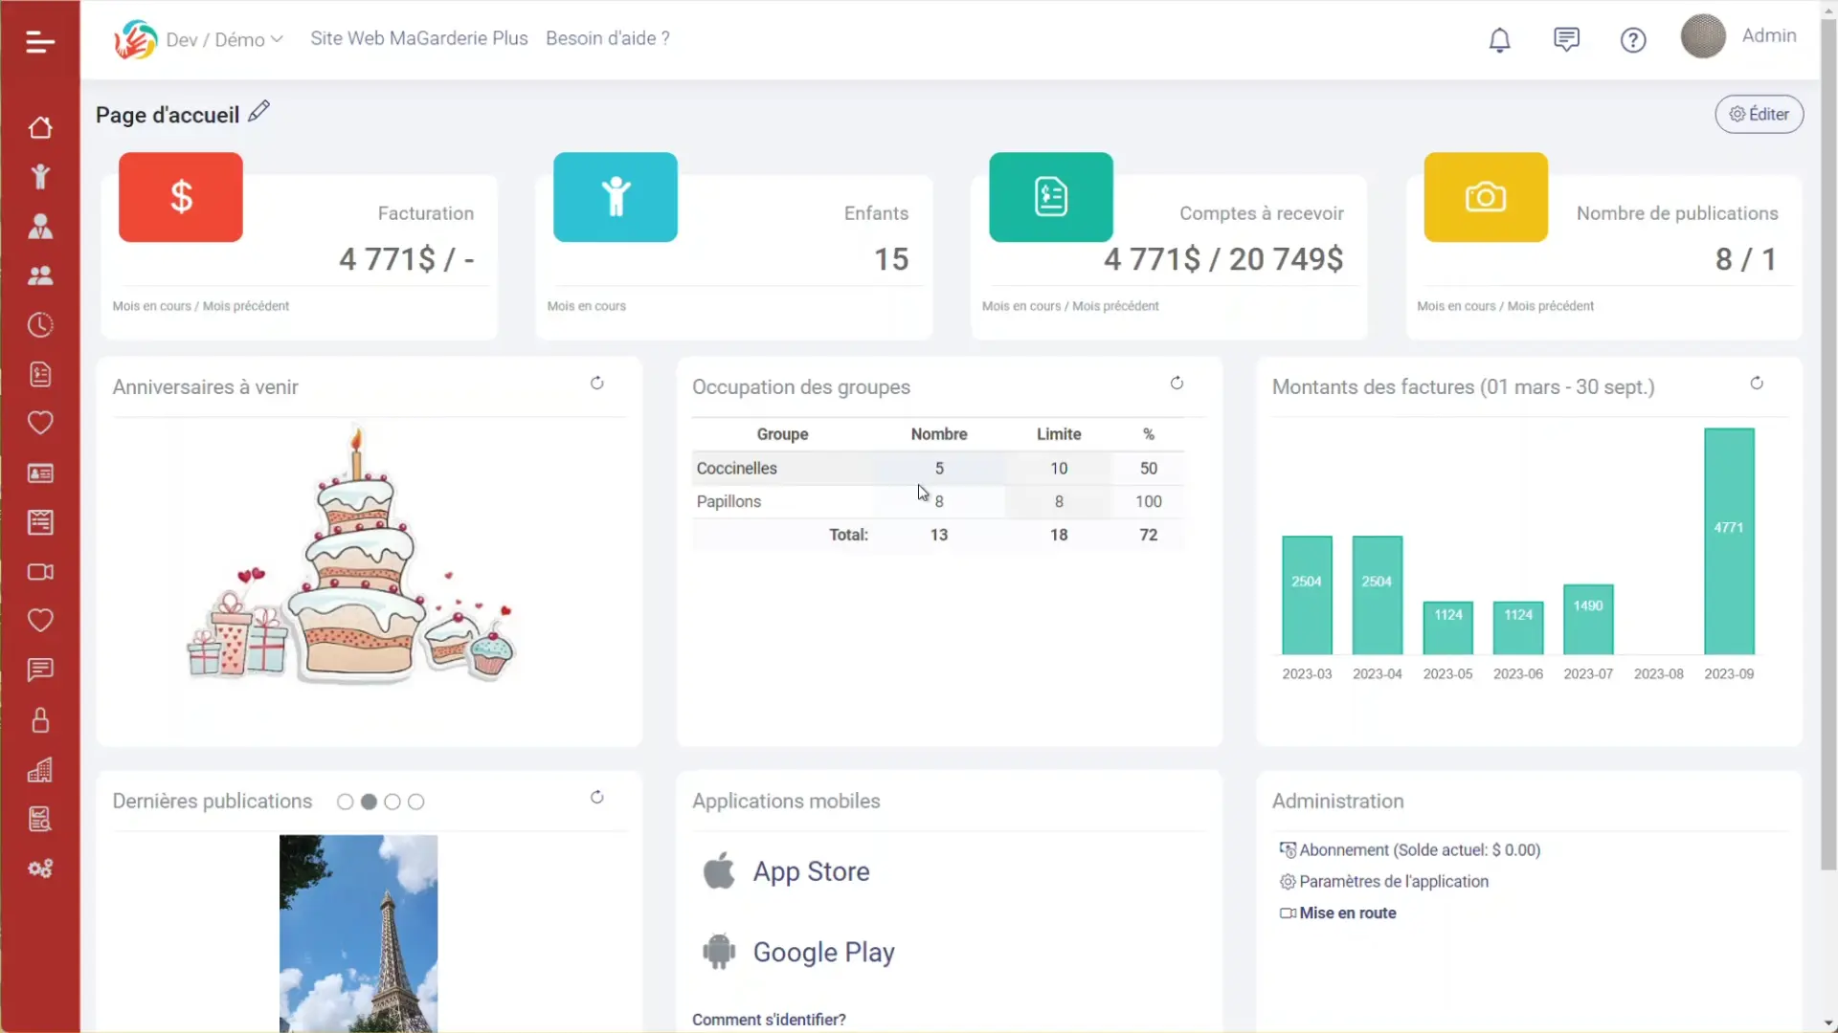Viewport: 1838px width, 1033px height.
Task: Open the messages chat icon in header
Action: click(x=1566, y=40)
